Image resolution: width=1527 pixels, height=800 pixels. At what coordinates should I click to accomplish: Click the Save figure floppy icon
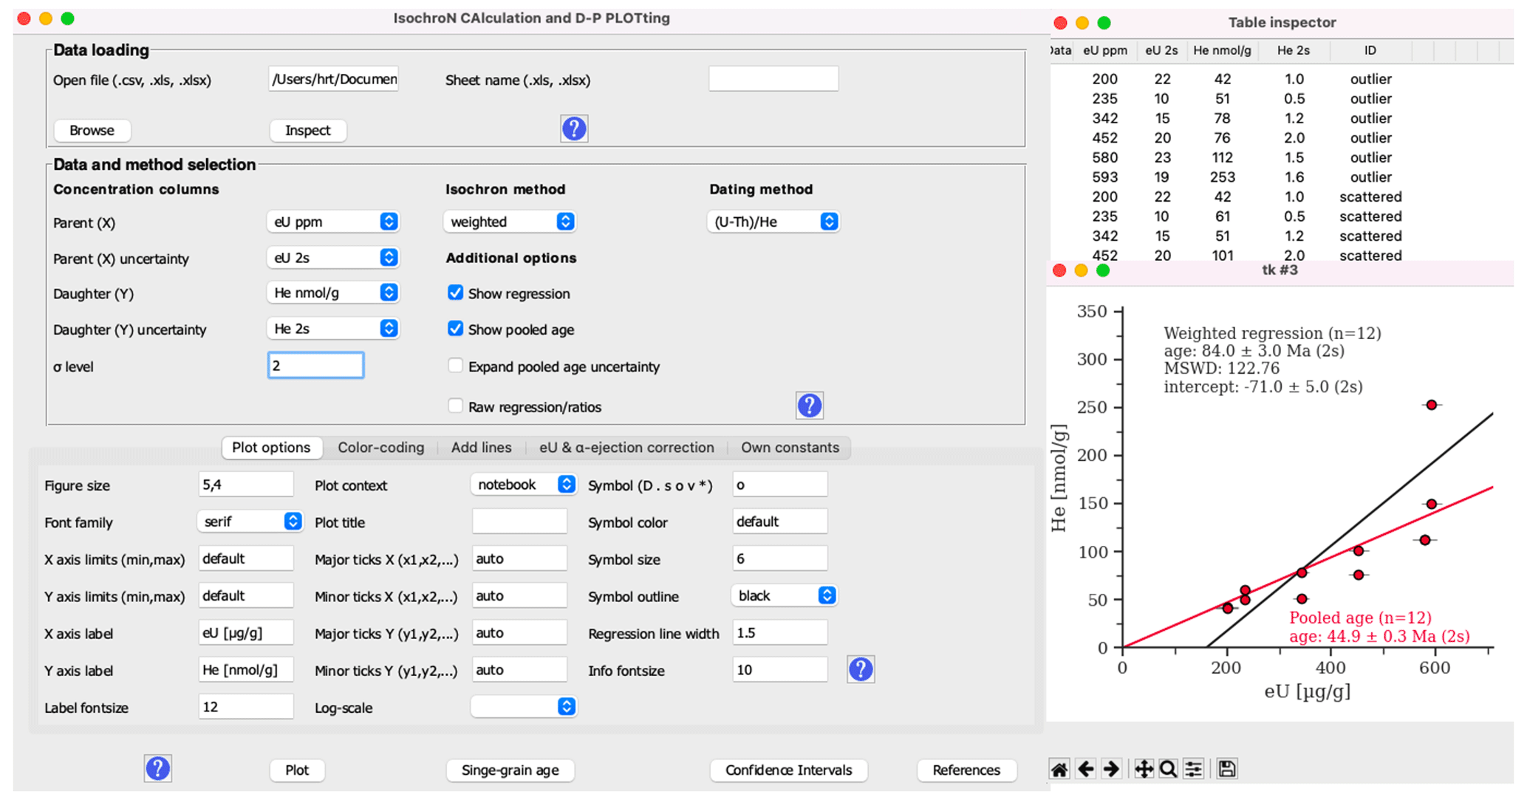tap(1226, 769)
